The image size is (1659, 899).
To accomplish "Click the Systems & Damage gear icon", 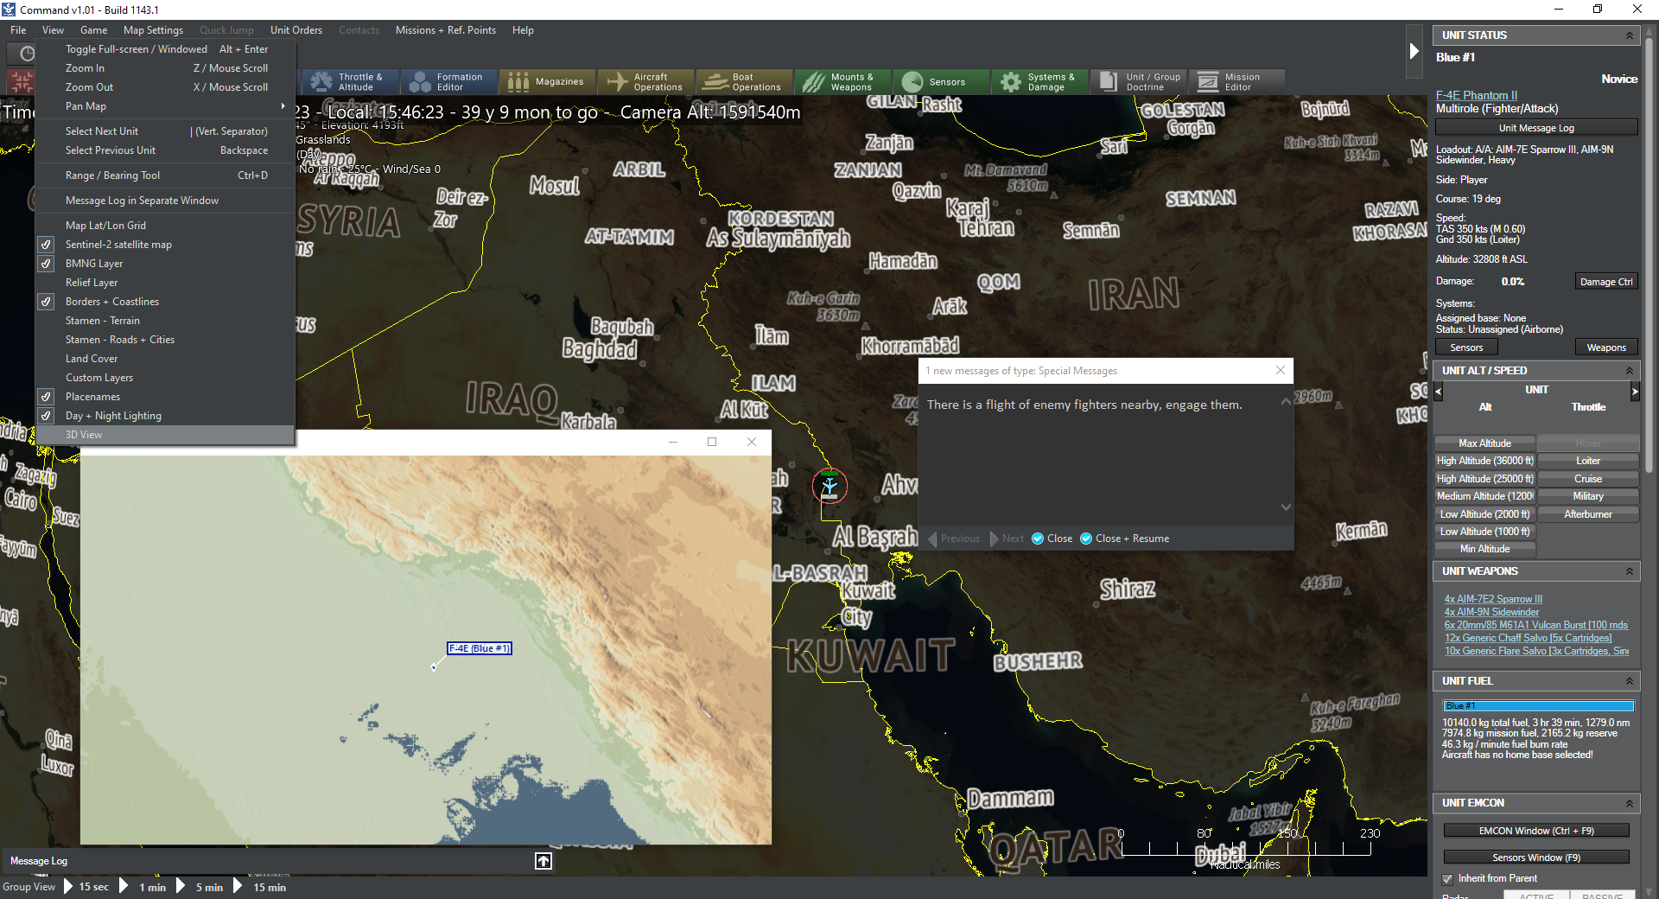I will pos(1010,82).
